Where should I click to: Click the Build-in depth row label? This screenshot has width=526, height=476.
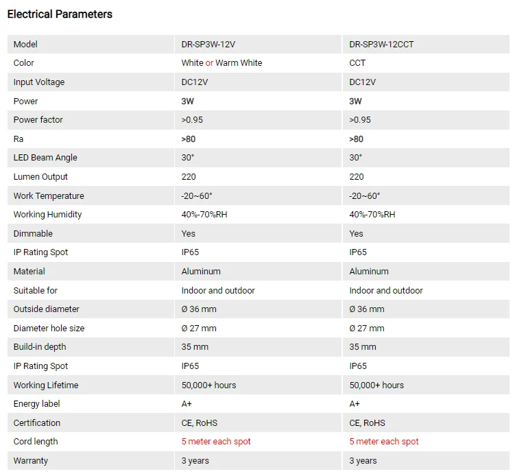point(40,347)
